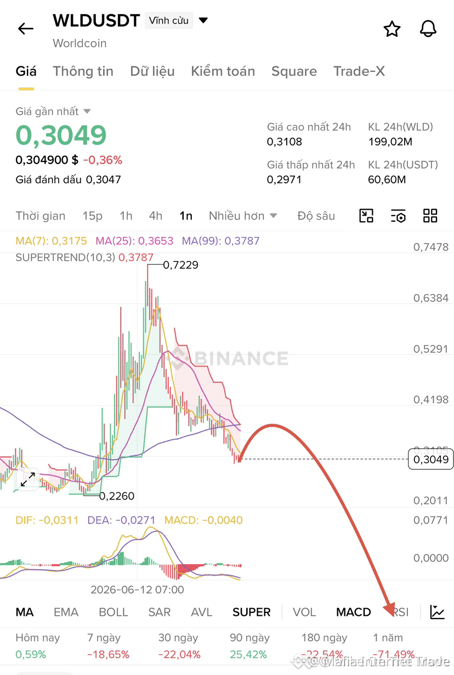Open the four-squares grid view icon

[x=430, y=216]
